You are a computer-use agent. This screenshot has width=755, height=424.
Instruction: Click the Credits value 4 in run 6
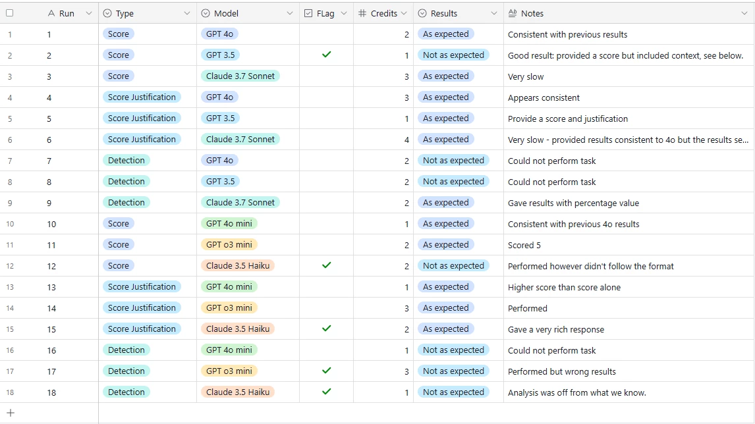(406, 140)
